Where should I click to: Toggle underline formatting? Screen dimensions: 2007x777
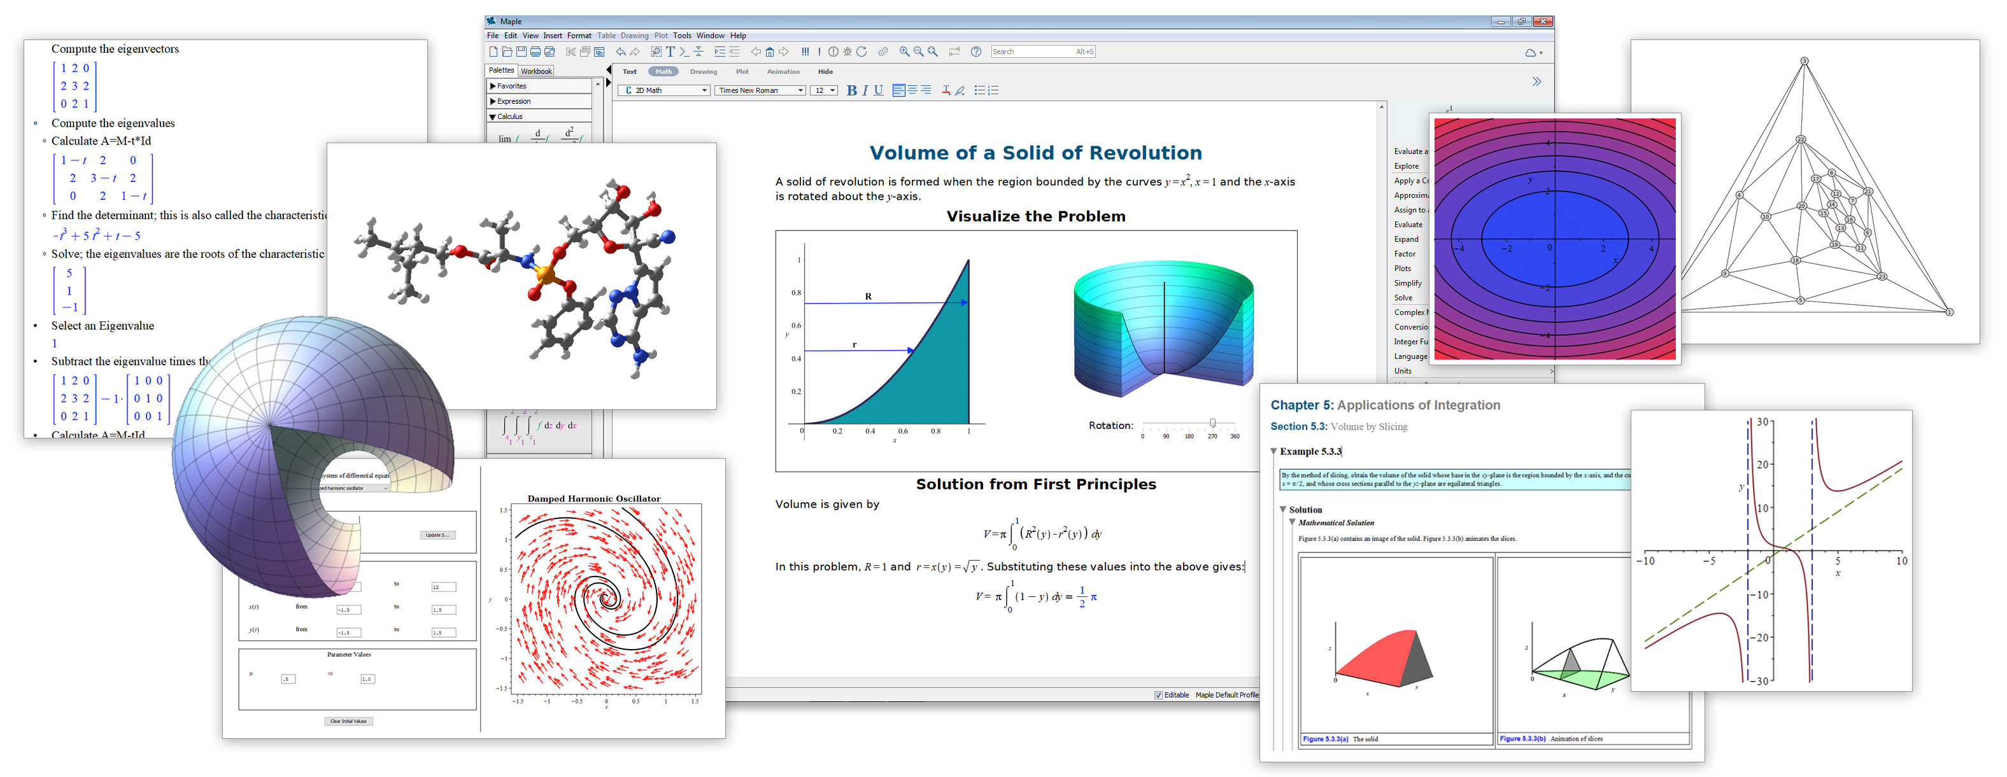(x=879, y=90)
